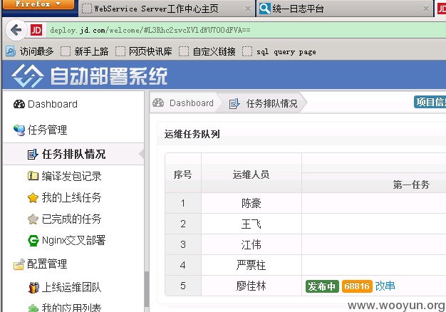
Task: Click the 第一任务 column header
Action: coord(411,185)
